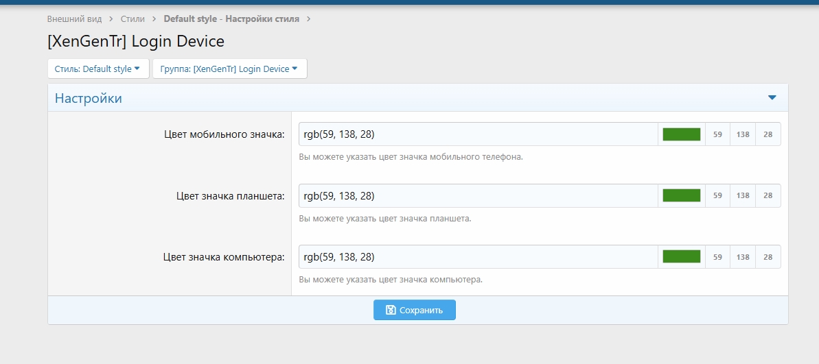The width and height of the screenshot is (819, 364).
Task: Click red value 59 for mobile icon color
Action: 717,134
